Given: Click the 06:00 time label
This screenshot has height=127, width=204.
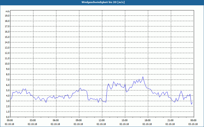Looking at the screenshot, I should tap(56, 120).
